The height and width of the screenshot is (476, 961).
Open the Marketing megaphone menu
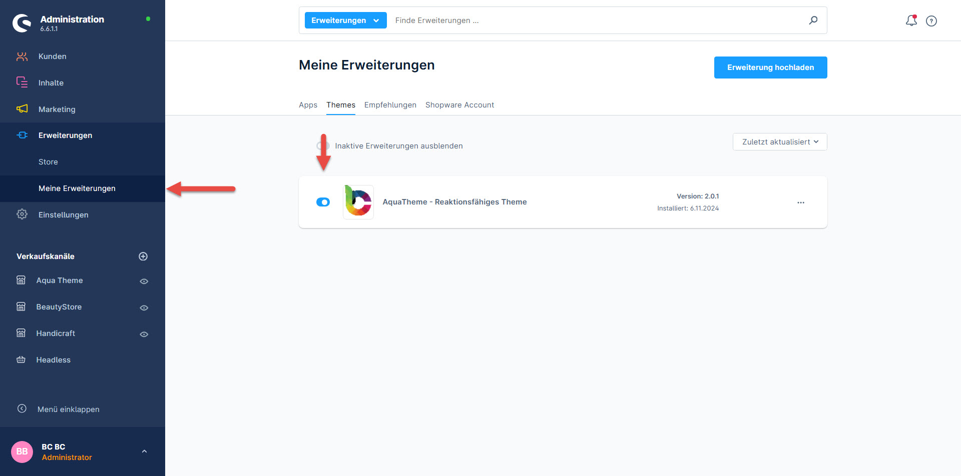[57, 109]
